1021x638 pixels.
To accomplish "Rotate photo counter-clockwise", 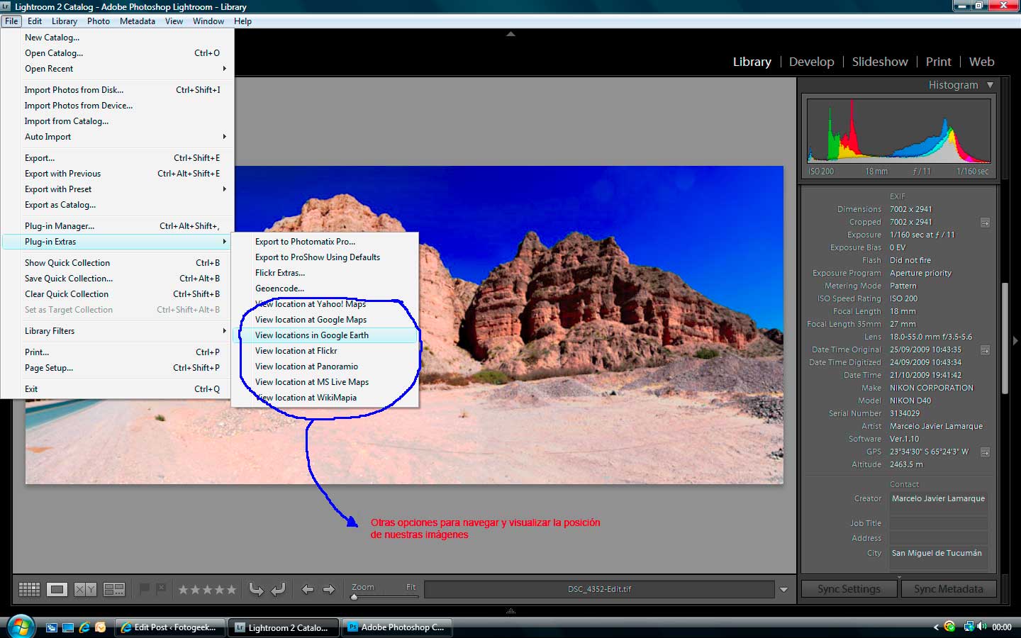I will coord(257,589).
